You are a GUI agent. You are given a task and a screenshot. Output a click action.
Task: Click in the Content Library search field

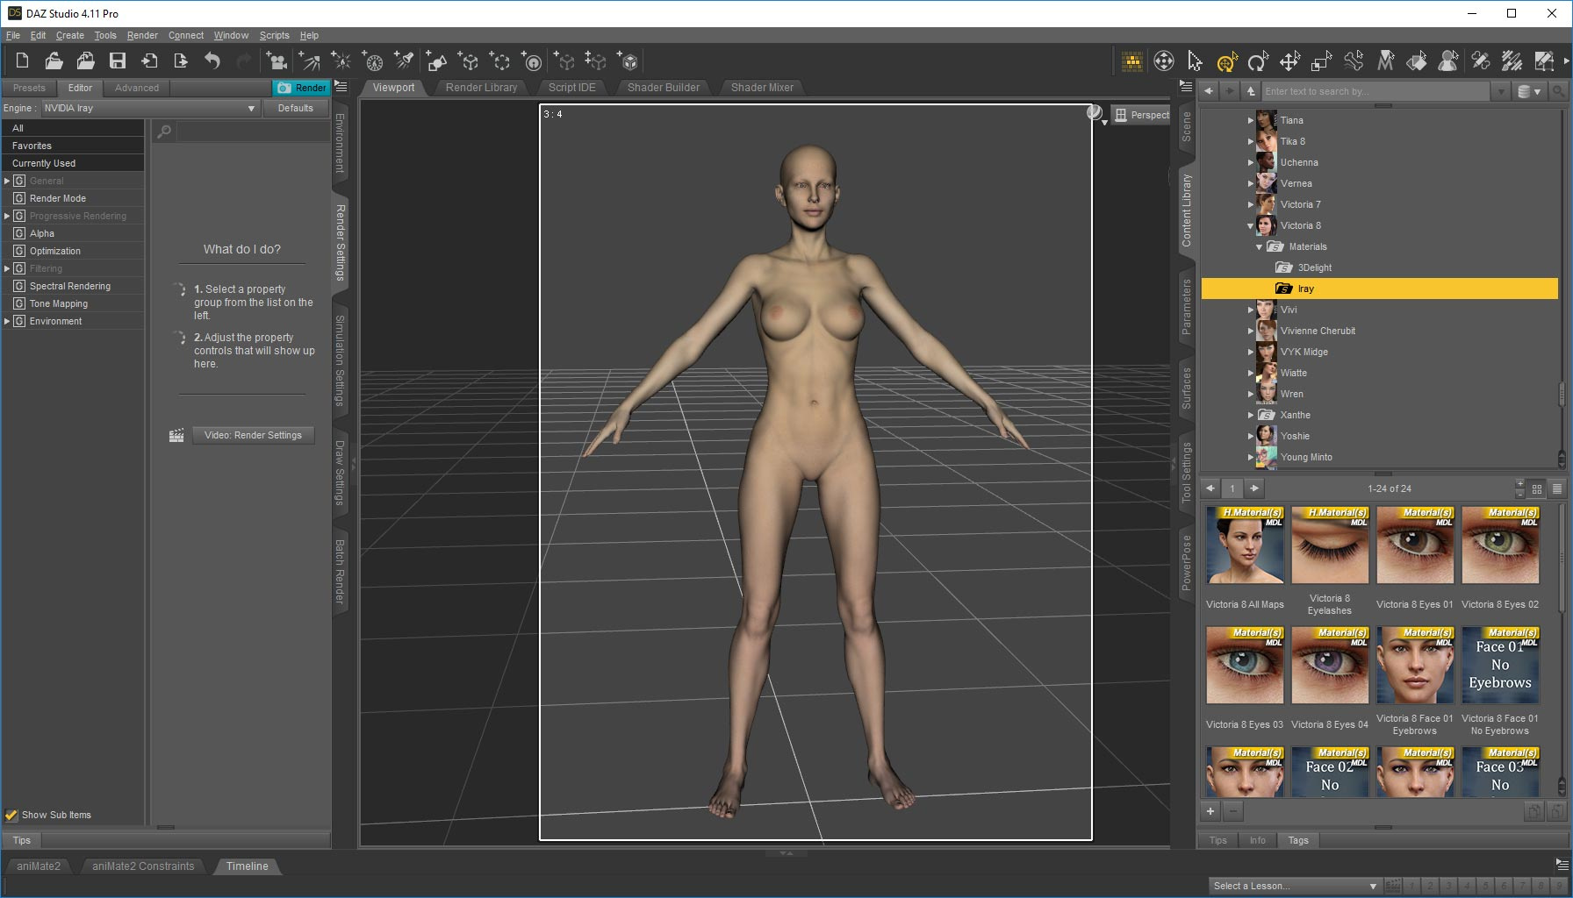(1375, 91)
